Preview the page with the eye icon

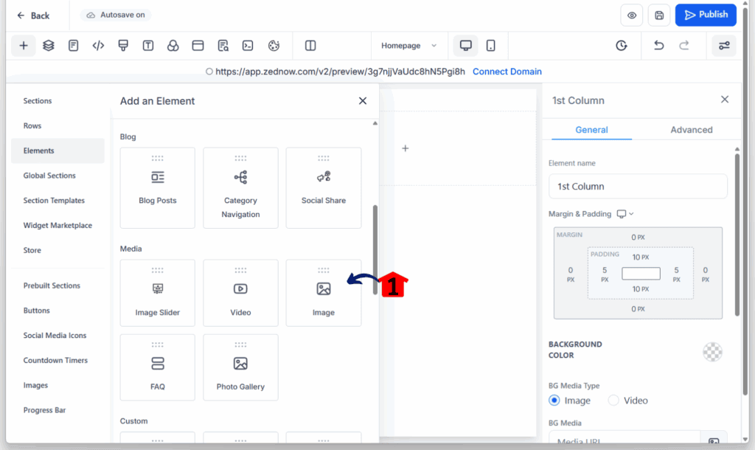pos(632,15)
